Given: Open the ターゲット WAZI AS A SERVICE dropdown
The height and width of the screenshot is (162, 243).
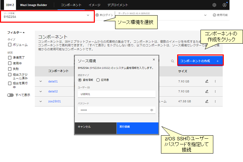Looking at the screenshot, I should click(x=162, y=15).
